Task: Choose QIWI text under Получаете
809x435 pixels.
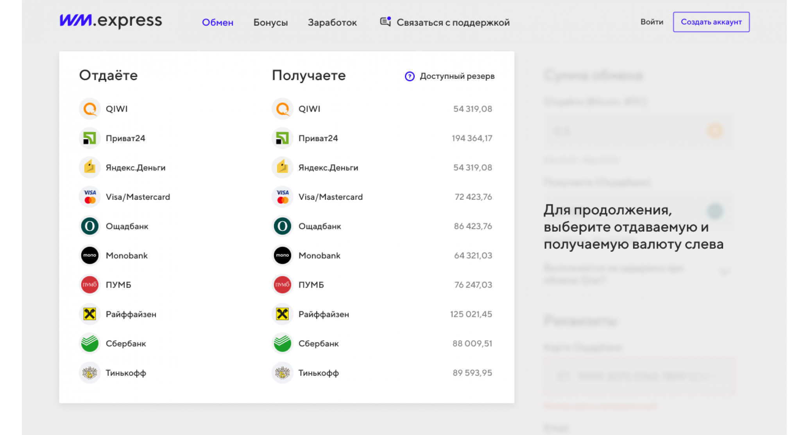Action: [x=310, y=109]
